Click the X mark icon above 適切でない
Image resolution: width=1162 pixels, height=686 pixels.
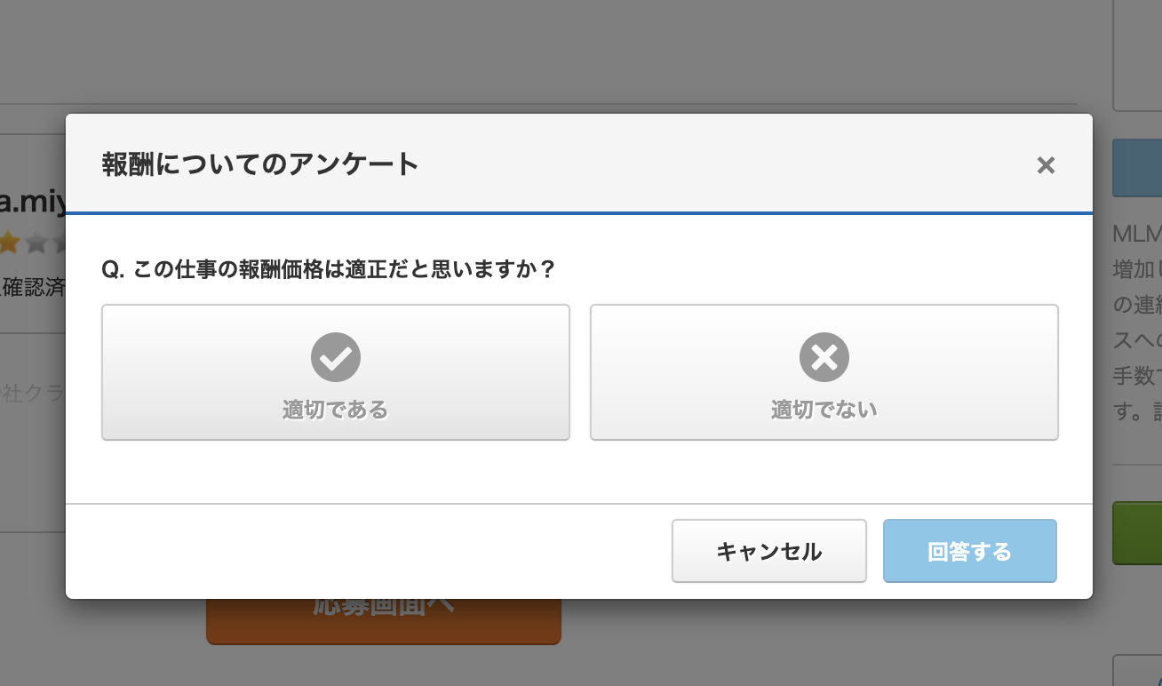824,357
